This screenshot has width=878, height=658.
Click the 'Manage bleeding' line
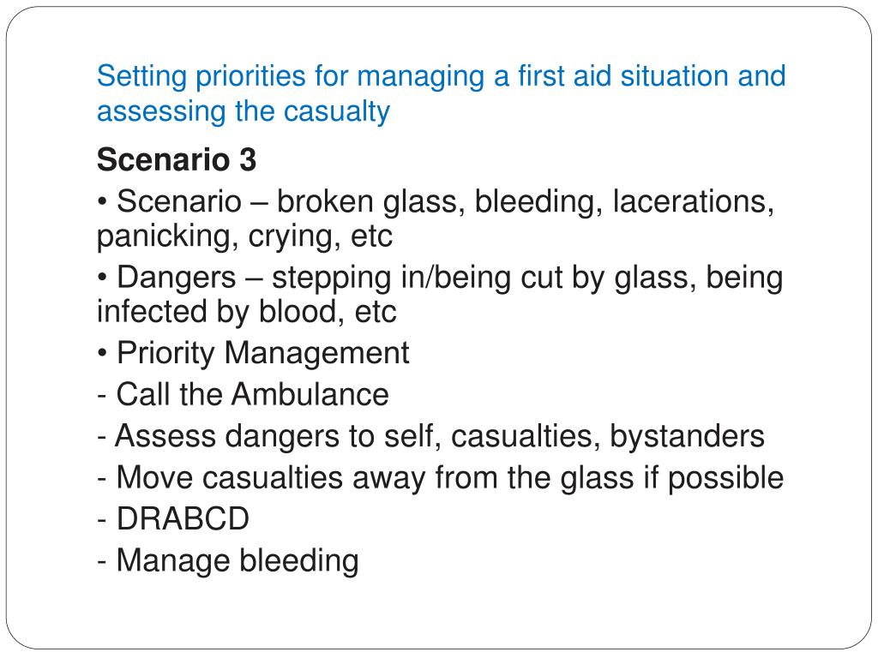[x=228, y=560]
